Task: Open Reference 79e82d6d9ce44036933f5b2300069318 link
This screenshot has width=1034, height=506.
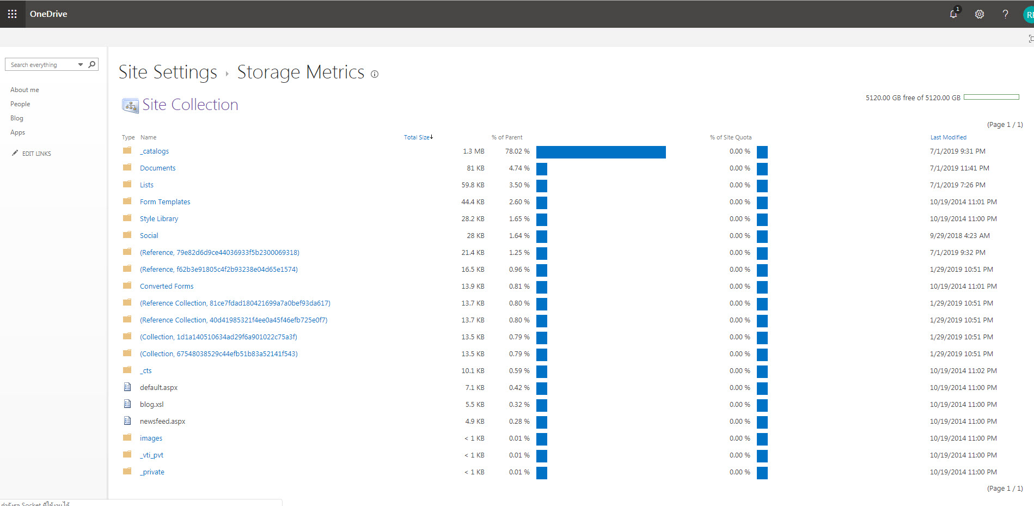Action: [219, 253]
